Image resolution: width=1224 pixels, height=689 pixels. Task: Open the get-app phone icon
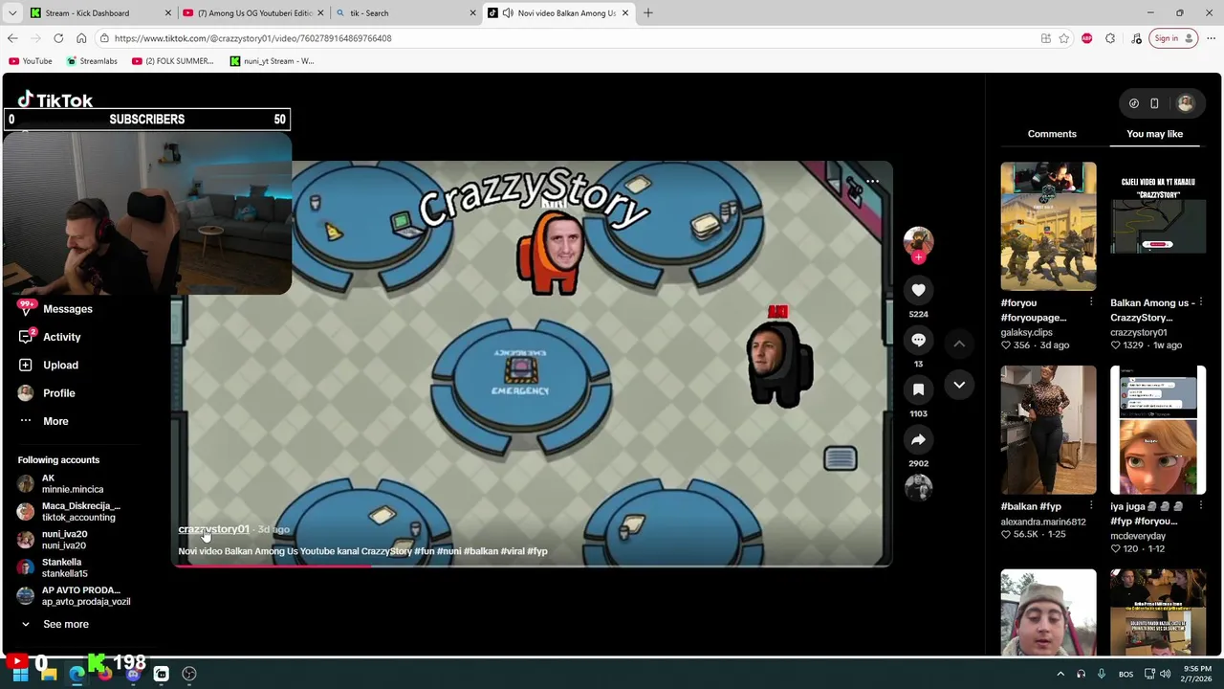coord(1154,103)
